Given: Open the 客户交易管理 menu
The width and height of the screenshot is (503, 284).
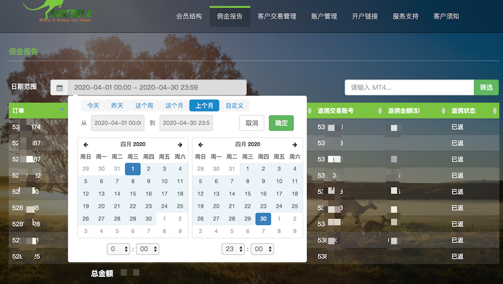Looking at the screenshot, I should click(x=277, y=17).
